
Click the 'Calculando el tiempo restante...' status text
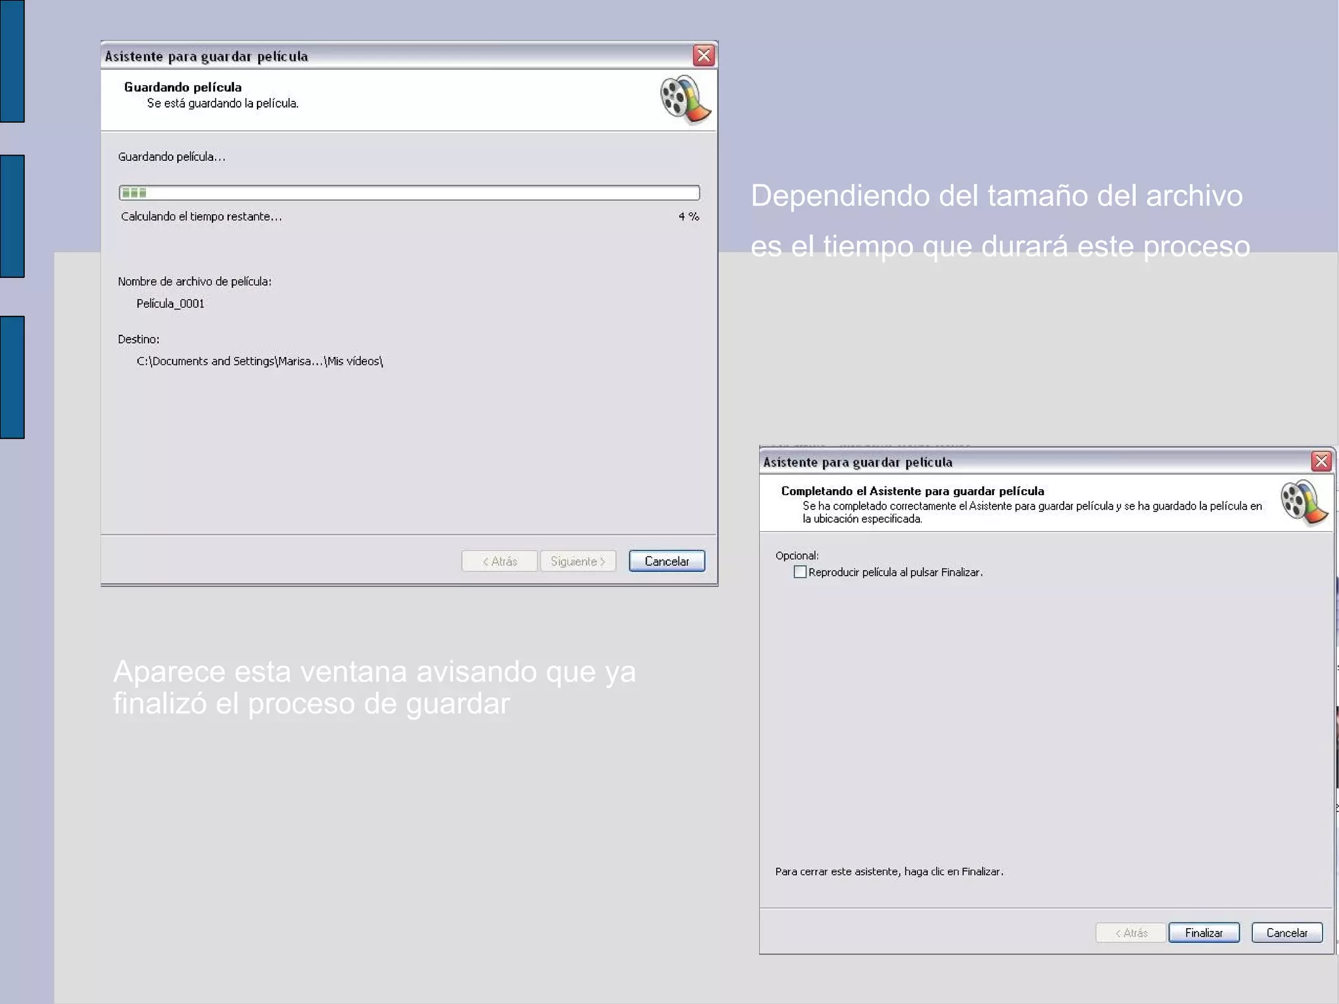tap(201, 216)
